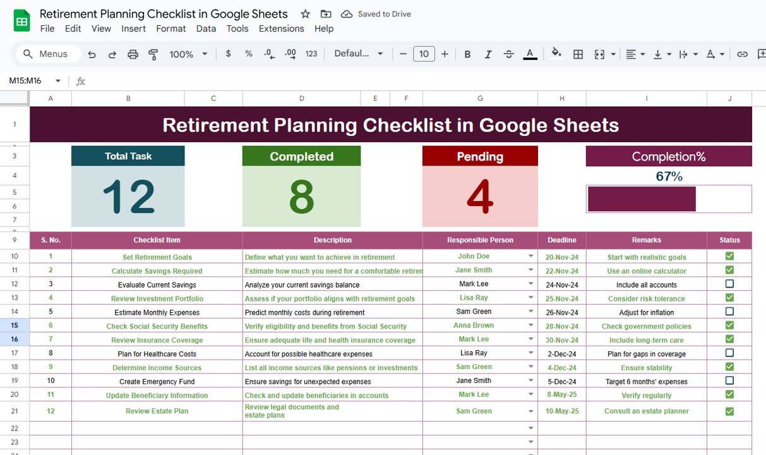The width and height of the screenshot is (766, 455).
Task: Open the name box dropdown
Action: coord(58,81)
